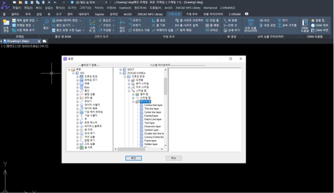Click the 홈 생성 tool
This screenshot has width=334, height=193.
pos(158,20)
